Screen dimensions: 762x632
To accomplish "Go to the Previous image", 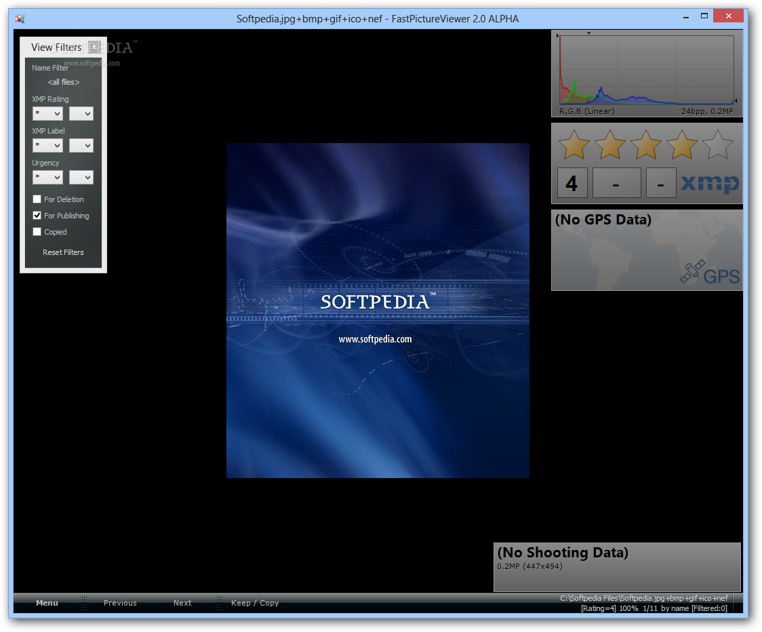I will pos(120,603).
